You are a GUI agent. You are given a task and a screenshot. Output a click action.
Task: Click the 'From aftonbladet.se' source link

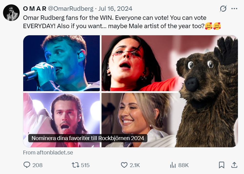coord(48,152)
